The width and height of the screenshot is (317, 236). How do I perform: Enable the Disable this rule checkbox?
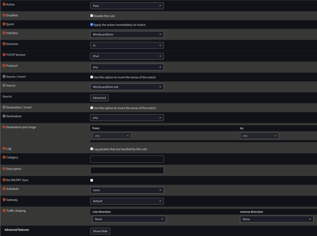pyautogui.click(x=92, y=16)
